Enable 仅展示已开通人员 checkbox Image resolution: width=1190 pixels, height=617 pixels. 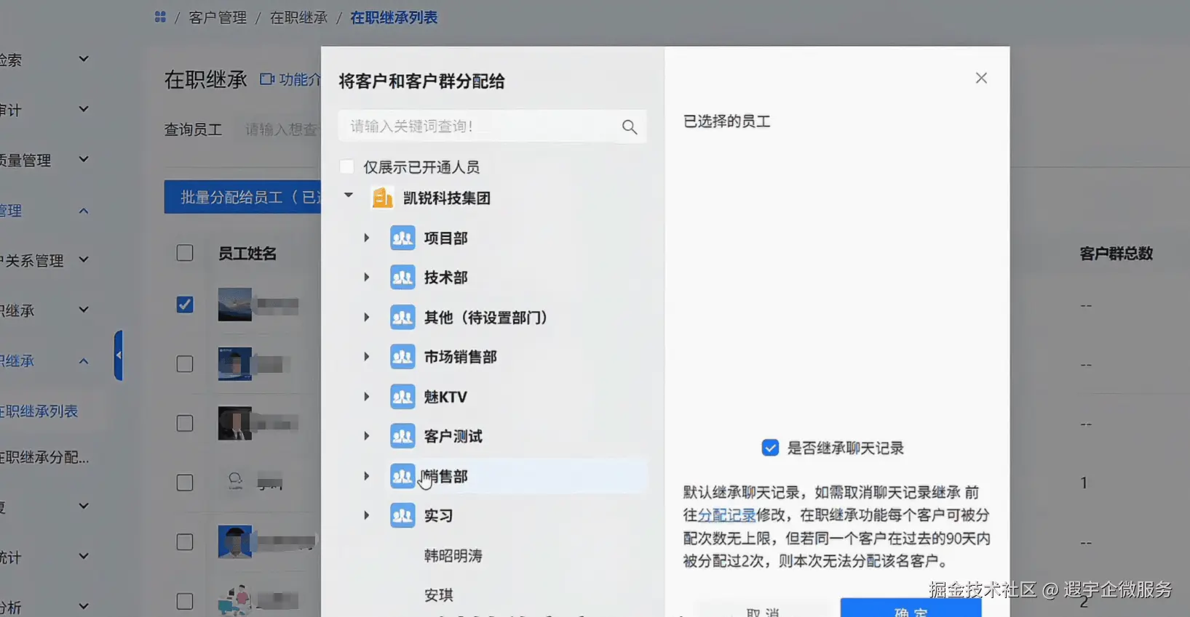[x=347, y=167]
